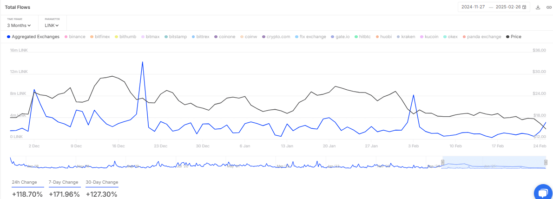Viewport: 553px width, 199px height.
Task: Open the LINK parameter dropdown
Action: [x=53, y=26]
